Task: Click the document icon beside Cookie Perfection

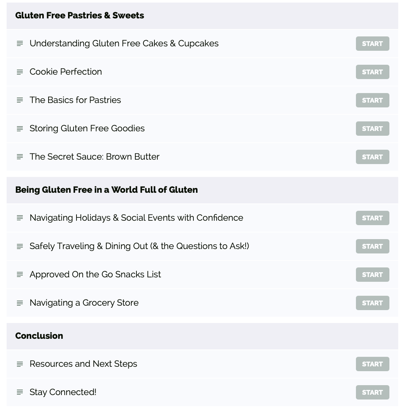Action: (20, 72)
